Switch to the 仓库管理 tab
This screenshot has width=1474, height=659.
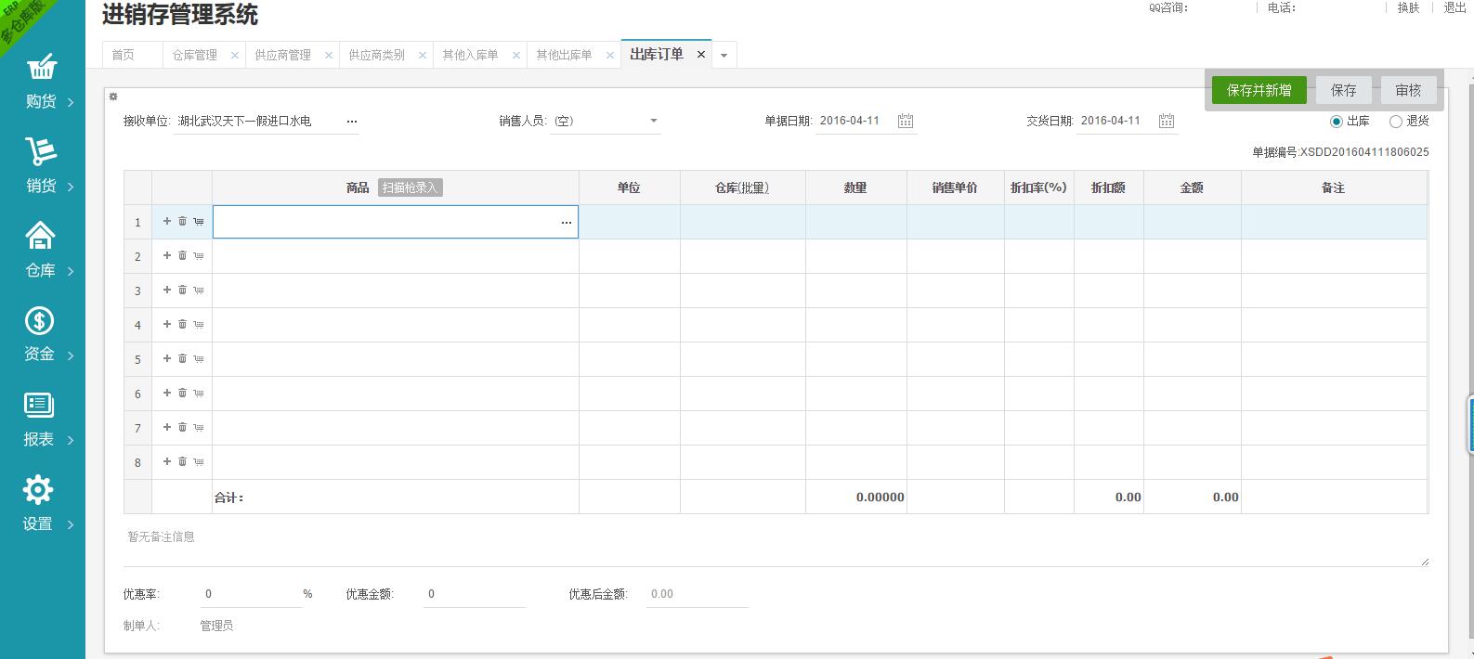coord(195,56)
